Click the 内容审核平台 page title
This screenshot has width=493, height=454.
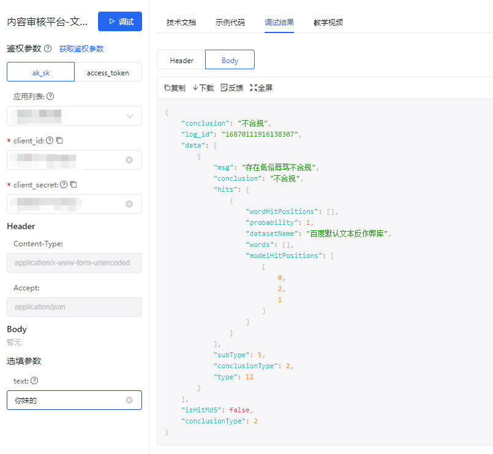(x=47, y=21)
